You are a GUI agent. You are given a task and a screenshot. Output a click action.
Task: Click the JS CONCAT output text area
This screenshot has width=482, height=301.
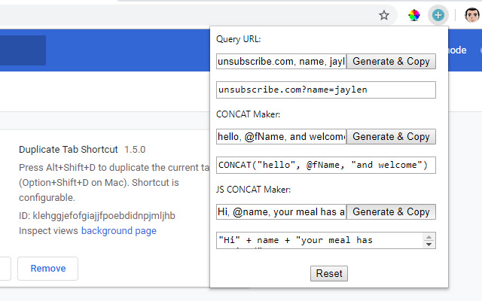[x=319, y=240]
